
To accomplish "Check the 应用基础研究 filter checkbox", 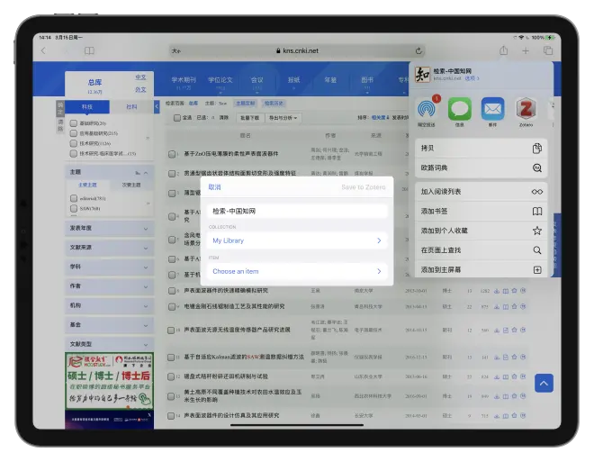I will (74, 133).
